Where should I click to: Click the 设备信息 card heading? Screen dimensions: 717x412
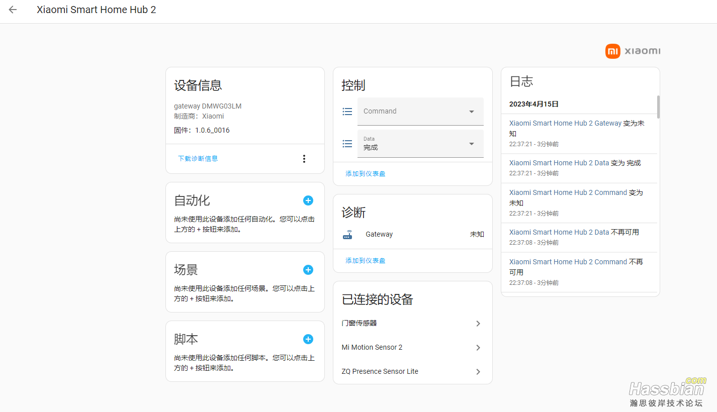click(x=198, y=85)
